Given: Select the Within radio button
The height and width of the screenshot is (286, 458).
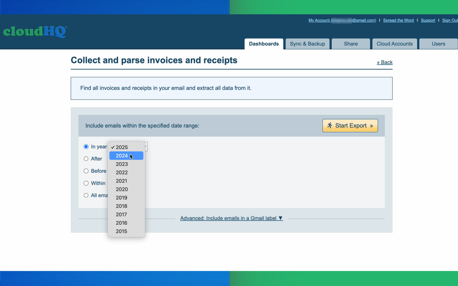Looking at the screenshot, I should click(x=86, y=183).
